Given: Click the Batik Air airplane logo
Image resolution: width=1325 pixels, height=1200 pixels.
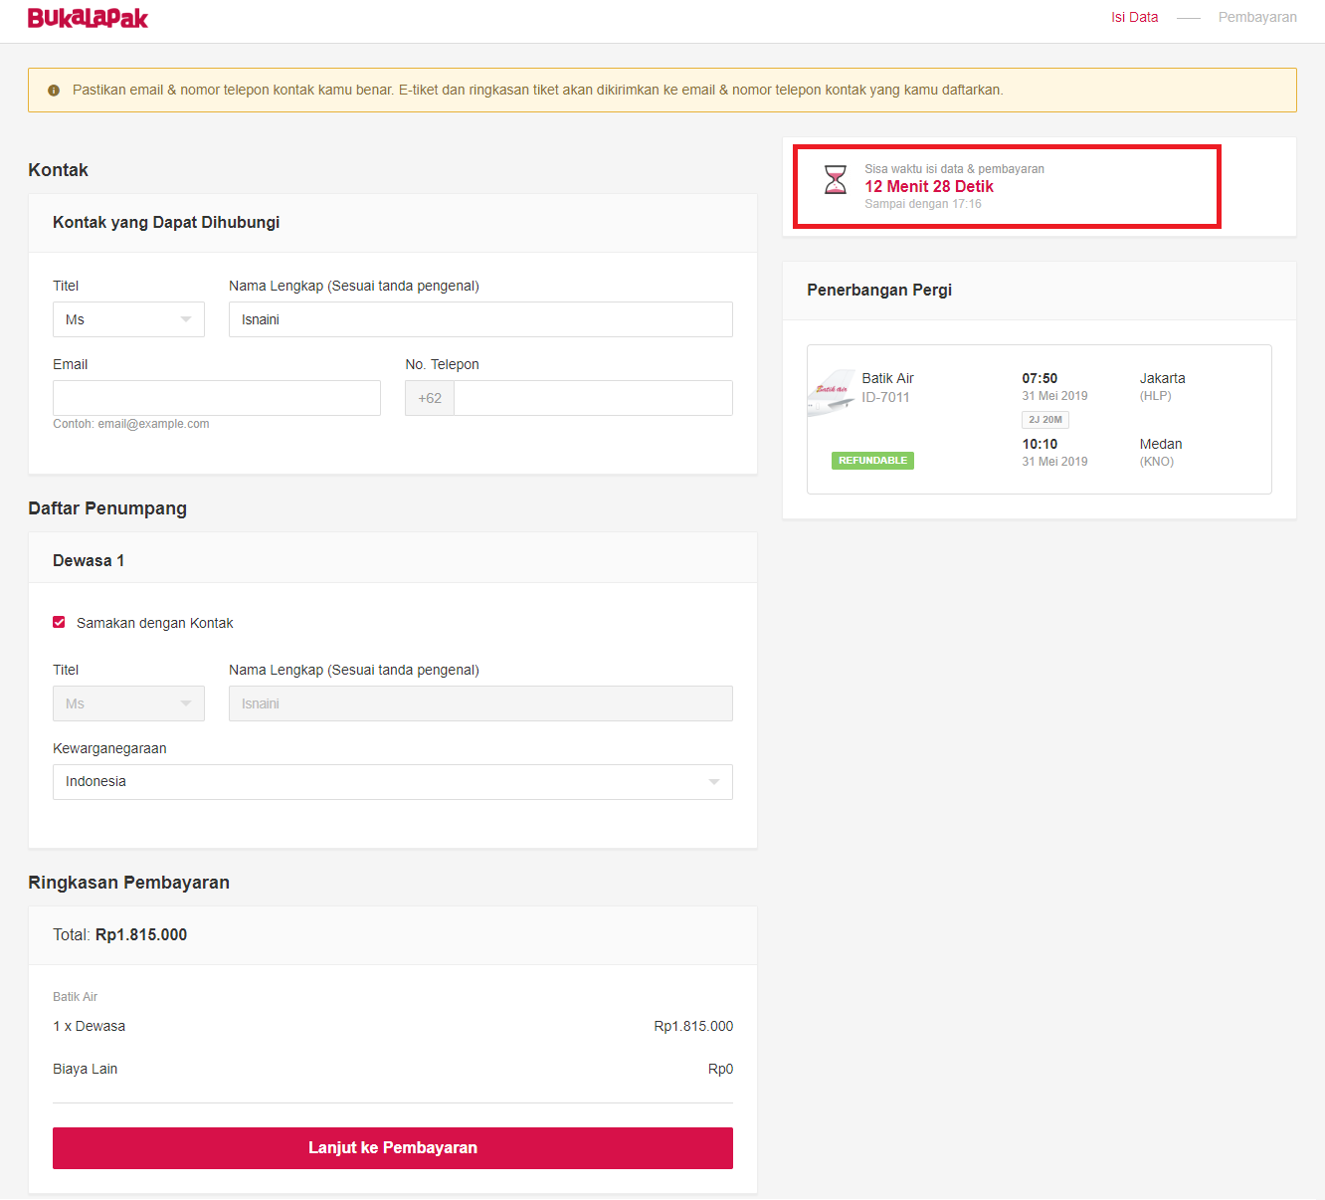Looking at the screenshot, I should [x=832, y=392].
